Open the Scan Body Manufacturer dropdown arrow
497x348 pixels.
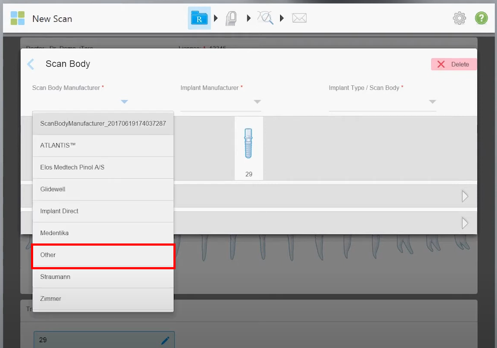tap(124, 102)
